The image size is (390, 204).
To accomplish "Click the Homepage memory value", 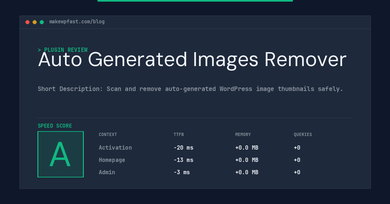I will click(247, 160).
